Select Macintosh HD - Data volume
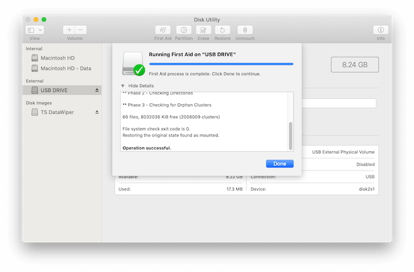The height and width of the screenshot is (272, 414). coord(66,68)
